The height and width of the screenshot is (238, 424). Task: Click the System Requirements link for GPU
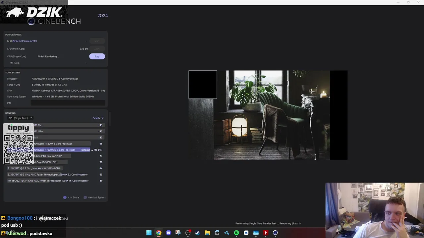pos(25,41)
